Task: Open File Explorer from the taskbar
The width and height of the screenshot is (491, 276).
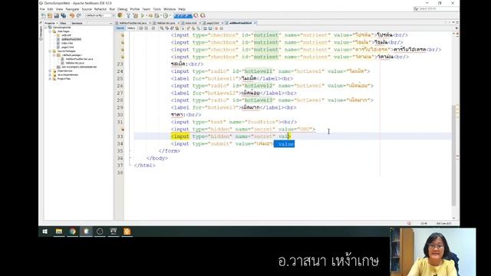Action: [59, 232]
